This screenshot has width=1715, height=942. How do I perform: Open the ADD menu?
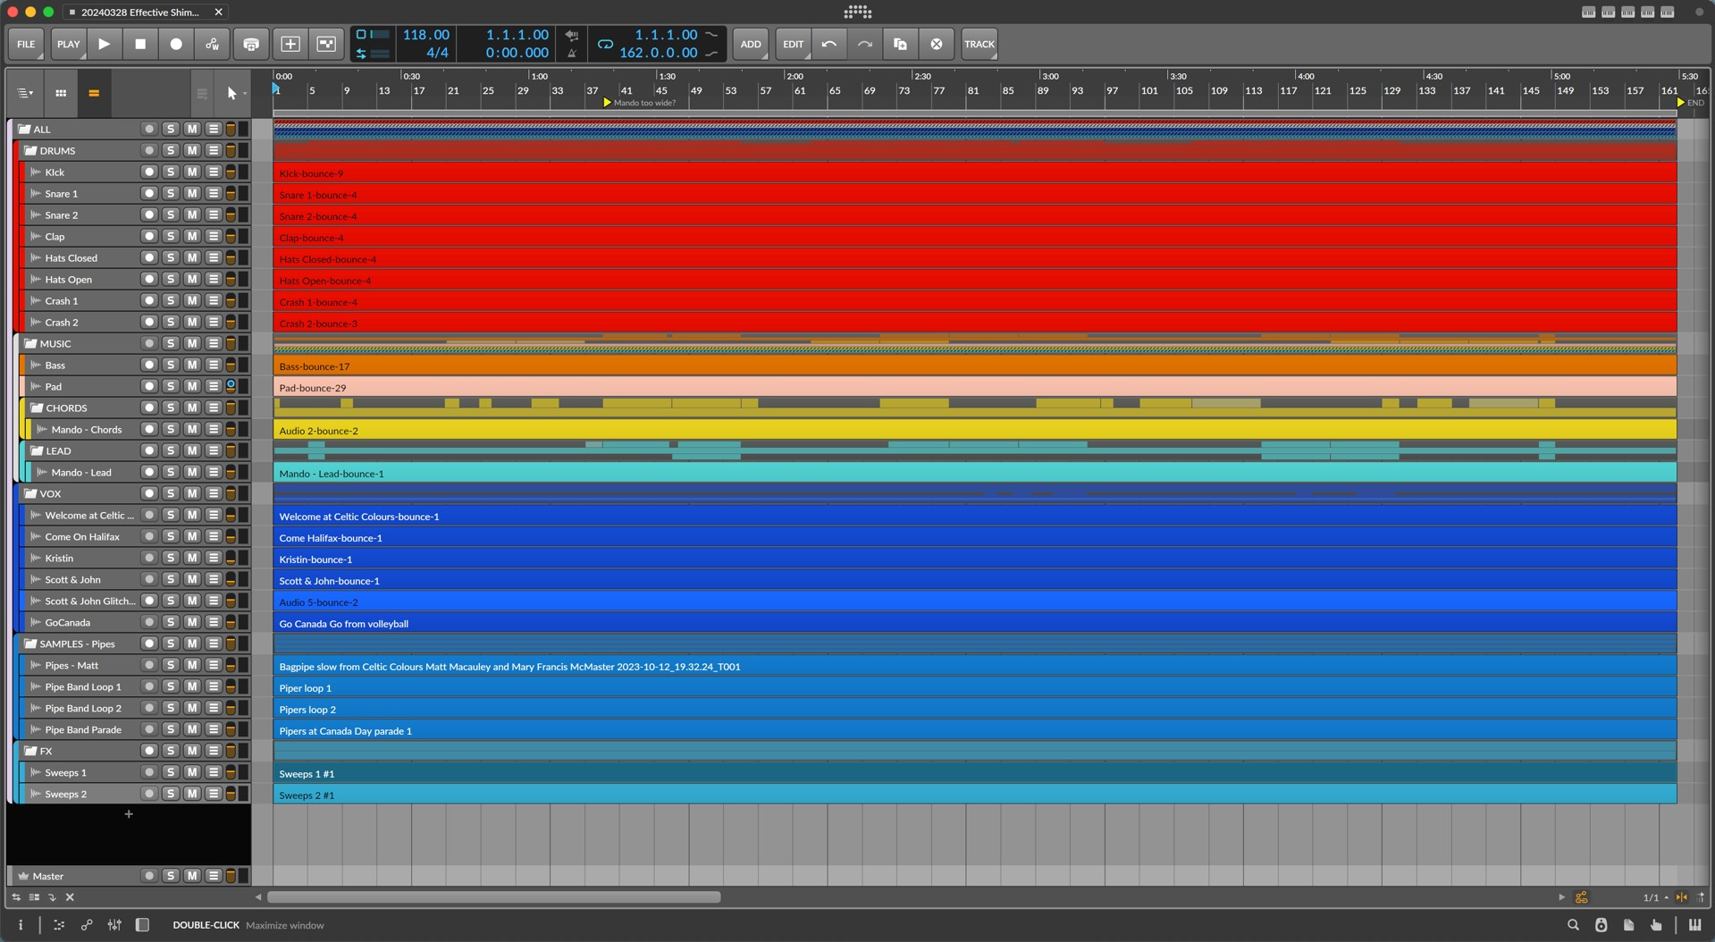click(x=751, y=44)
